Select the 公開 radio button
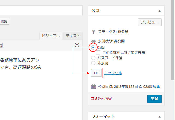This screenshot has height=120, width=175. tap(93, 47)
